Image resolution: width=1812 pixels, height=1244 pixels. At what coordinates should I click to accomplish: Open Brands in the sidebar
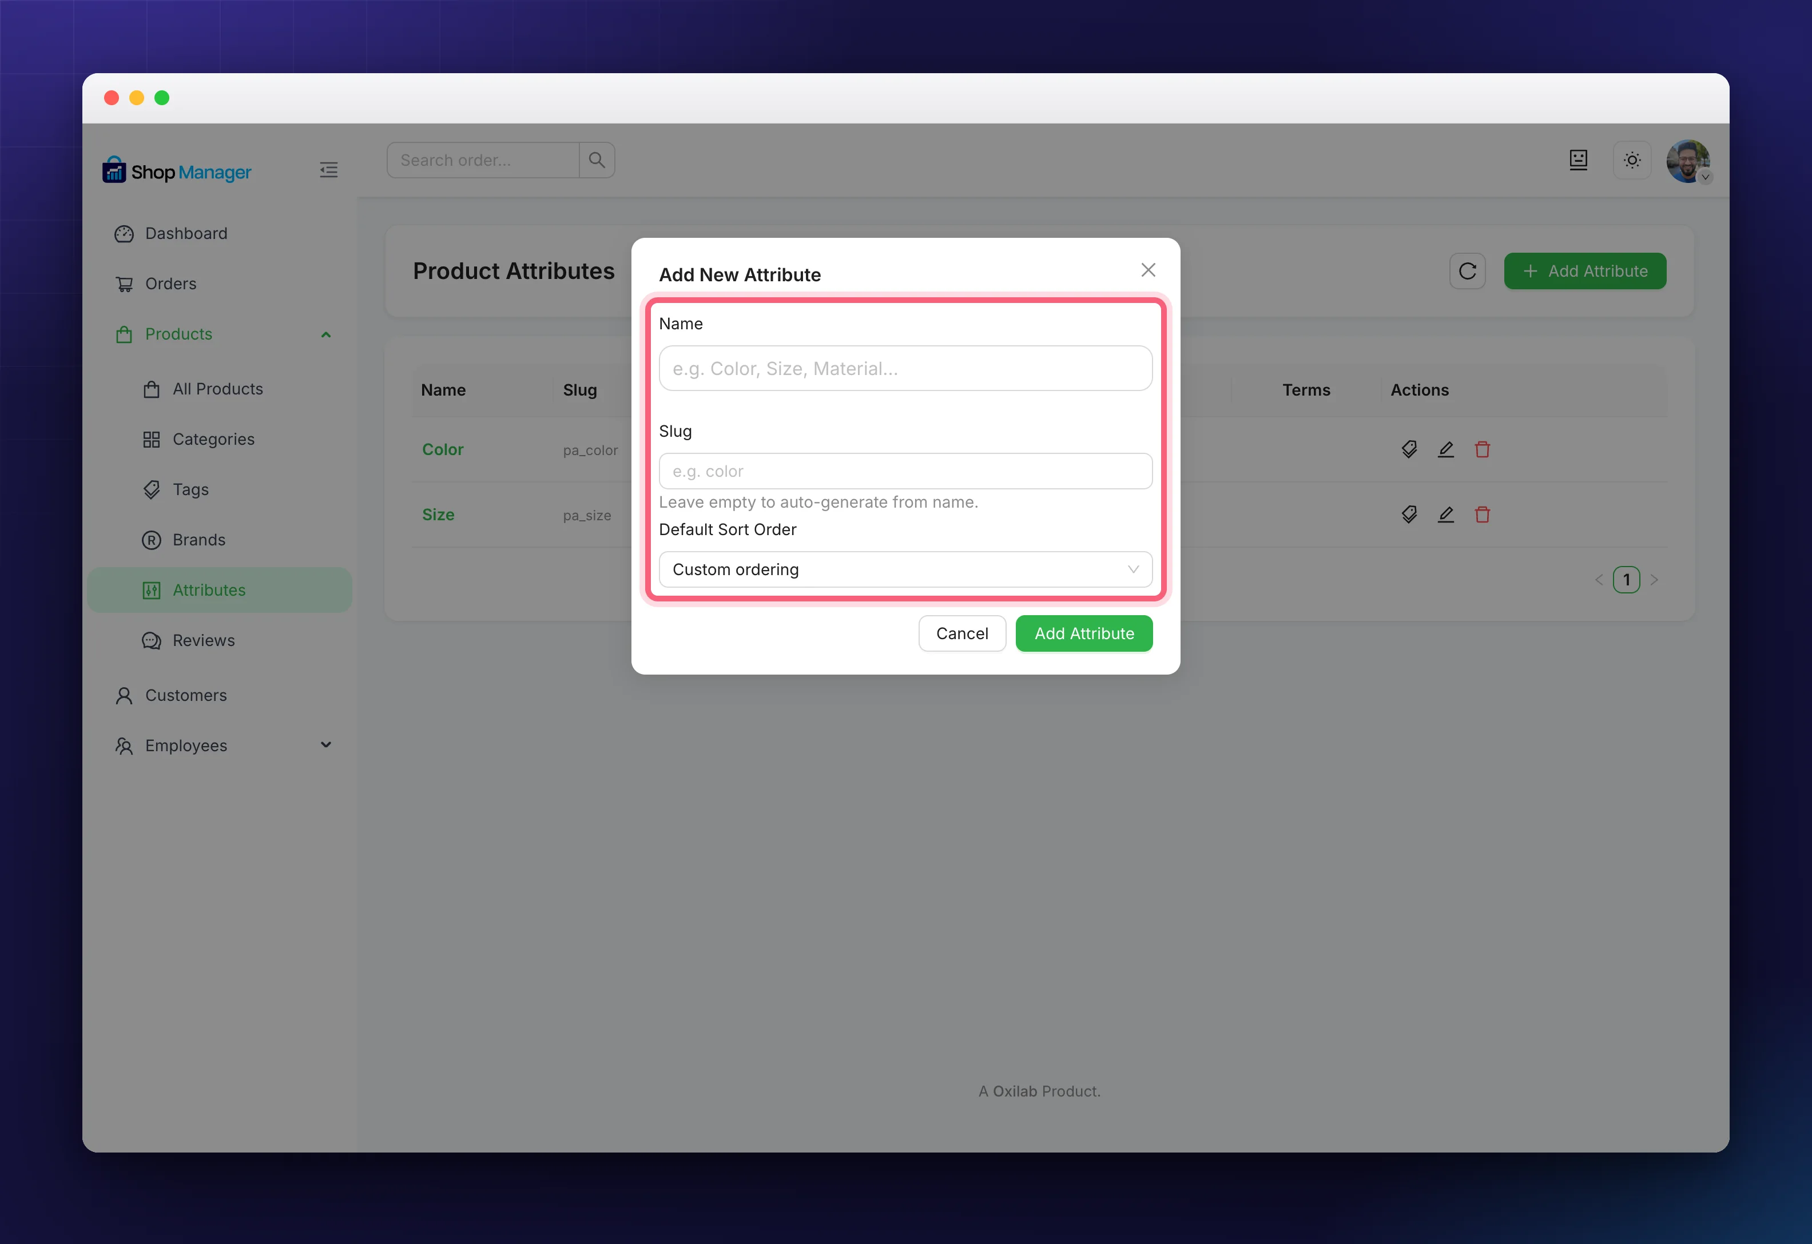219,539
